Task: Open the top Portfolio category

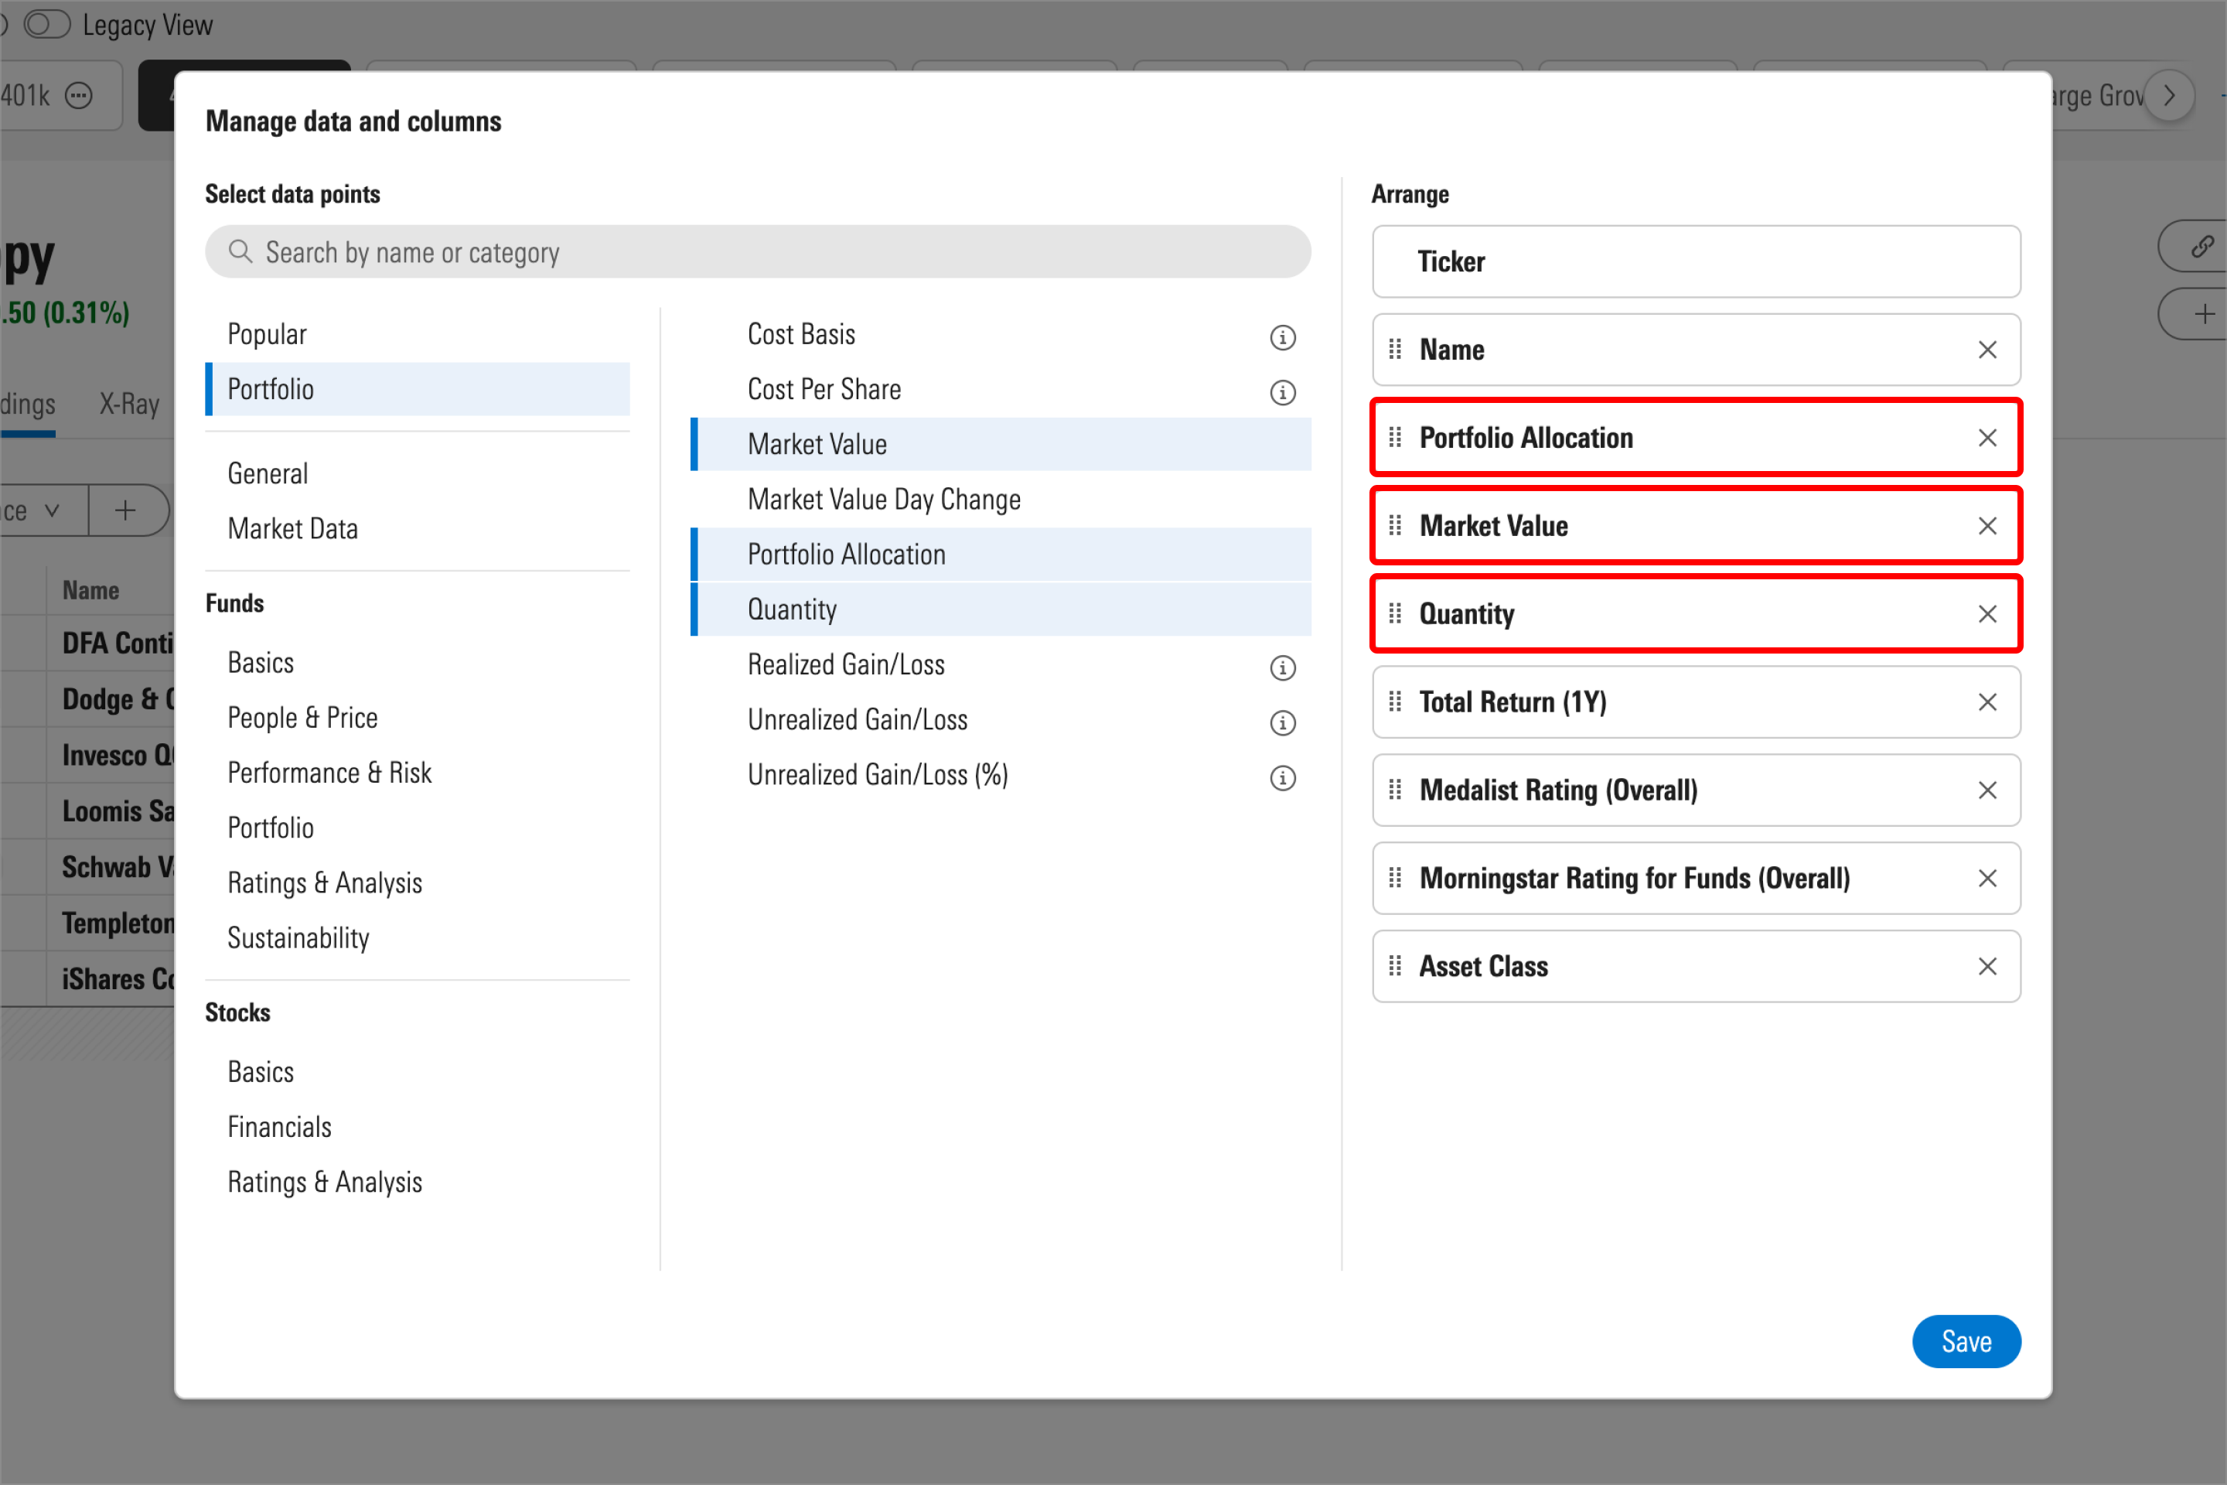Action: pos(418,389)
